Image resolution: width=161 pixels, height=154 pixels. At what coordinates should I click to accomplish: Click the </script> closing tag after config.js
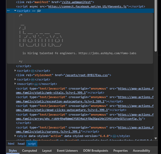tap(24, 123)
